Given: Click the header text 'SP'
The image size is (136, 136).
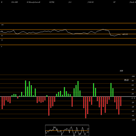Looking at the screenshot, I should pyautogui.click(x=114, y=2).
